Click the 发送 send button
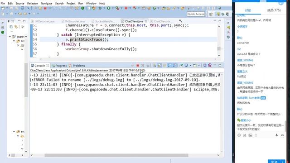Viewport: 290px width, 163px height. [274, 162]
